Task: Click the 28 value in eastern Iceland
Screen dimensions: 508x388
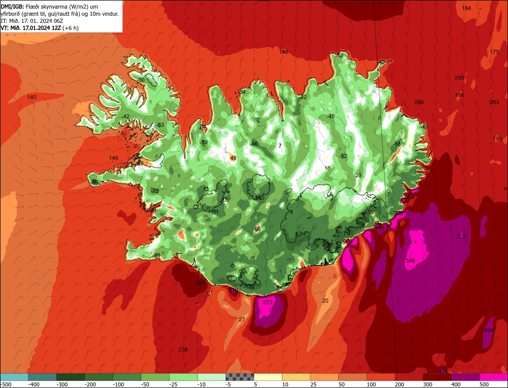Action: 358,176
